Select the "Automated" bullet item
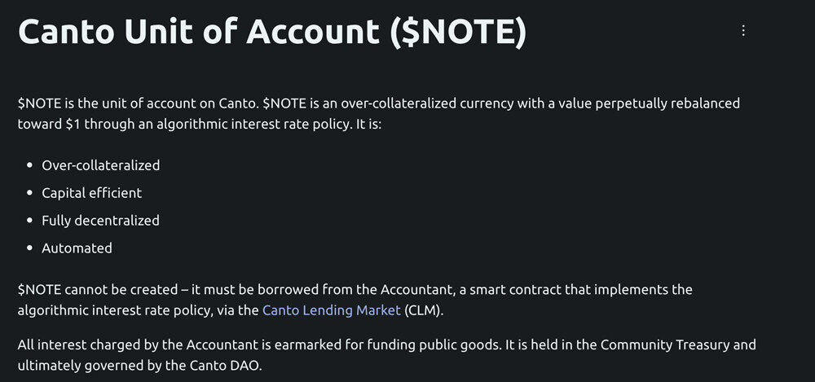Image resolution: width=815 pixels, height=382 pixels. pos(77,248)
